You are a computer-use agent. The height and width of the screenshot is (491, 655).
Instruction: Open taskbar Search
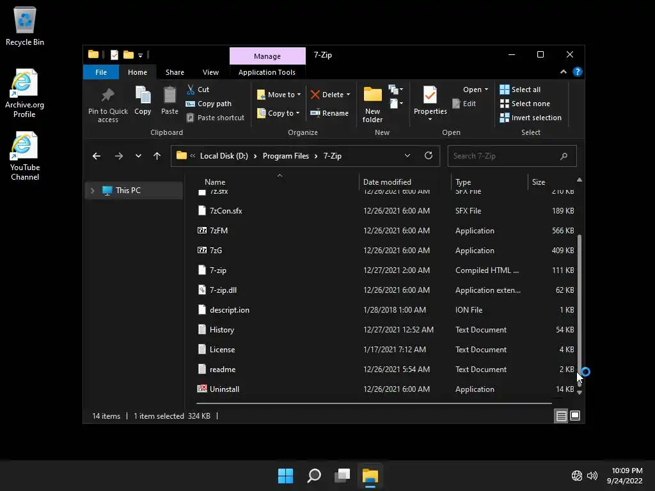[314, 476]
